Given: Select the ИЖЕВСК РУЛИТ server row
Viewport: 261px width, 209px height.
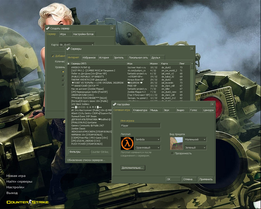Looking at the screenshot, I should click(129, 67).
